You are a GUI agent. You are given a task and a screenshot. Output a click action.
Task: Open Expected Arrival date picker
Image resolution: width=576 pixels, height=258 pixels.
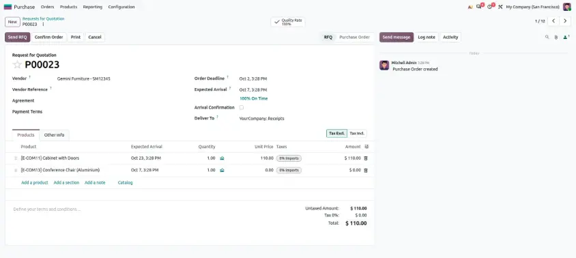pos(303,89)
